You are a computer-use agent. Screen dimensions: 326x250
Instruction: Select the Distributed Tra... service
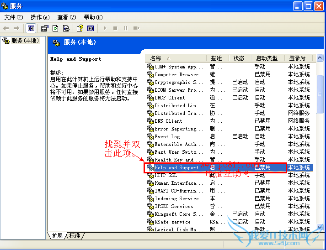tap(179, 113)
